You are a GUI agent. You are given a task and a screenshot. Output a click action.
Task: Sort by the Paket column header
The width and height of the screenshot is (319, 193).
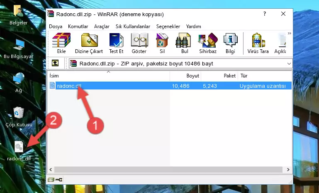point(219,75)
